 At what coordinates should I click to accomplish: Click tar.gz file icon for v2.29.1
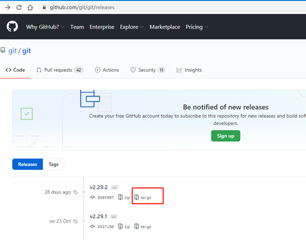pos(136,226)
